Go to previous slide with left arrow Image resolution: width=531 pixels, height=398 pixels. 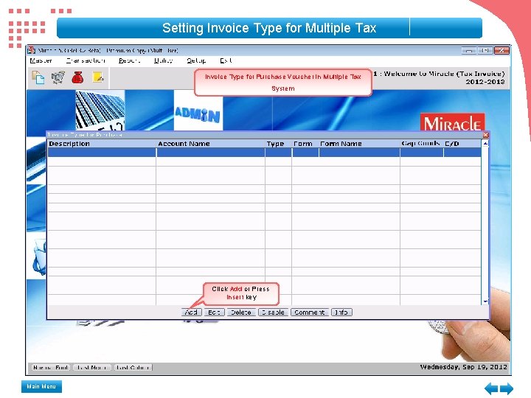[491, 388]
